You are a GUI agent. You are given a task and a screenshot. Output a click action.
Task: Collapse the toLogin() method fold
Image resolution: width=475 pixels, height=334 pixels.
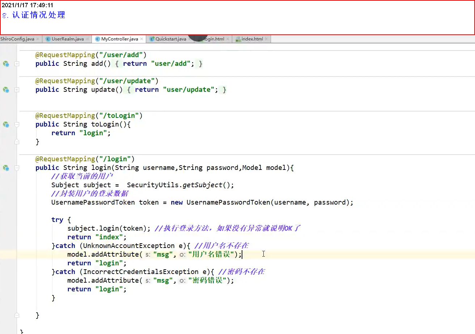[x=17, y=124]
